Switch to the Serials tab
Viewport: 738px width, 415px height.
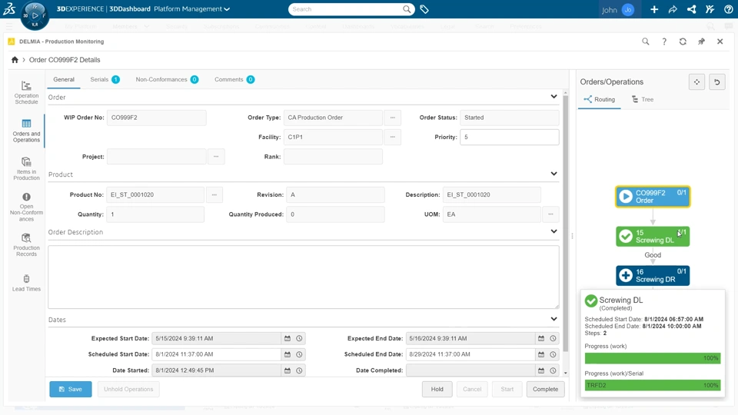[x=105, y=79]
